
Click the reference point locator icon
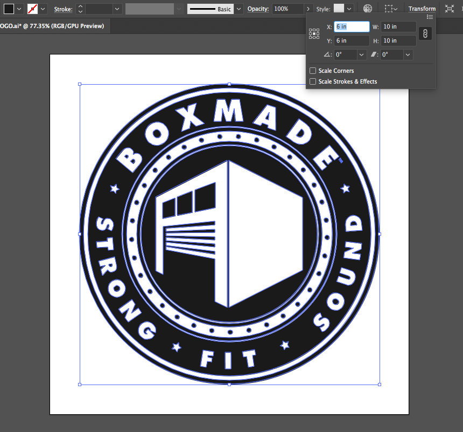pyautogui.click(x=314, y=34)
